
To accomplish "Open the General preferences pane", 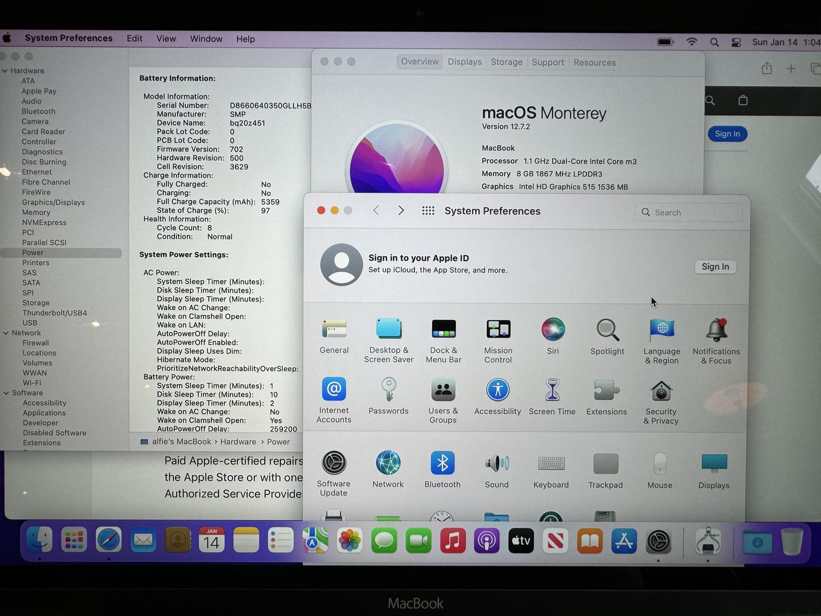I will pos(334,337).
